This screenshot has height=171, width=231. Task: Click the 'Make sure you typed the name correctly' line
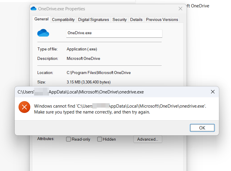click(92, 112)
